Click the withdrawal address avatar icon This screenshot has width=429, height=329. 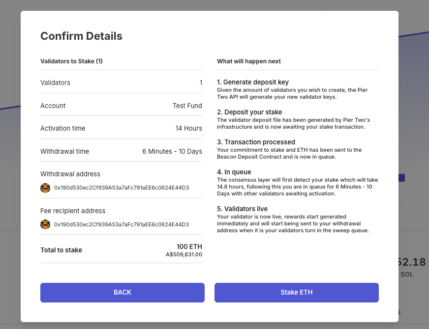pos(45,188)
